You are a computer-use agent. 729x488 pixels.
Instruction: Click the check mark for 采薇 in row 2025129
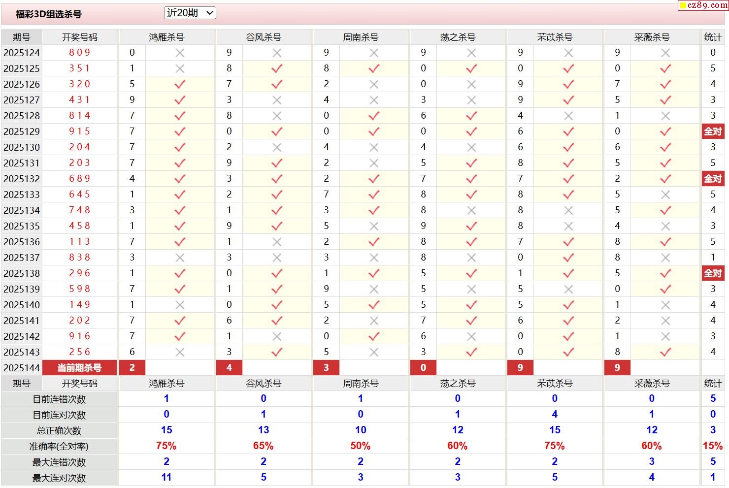(x=665, y=131)
